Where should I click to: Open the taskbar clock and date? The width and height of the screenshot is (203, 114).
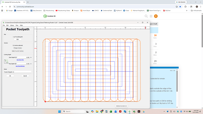point(195,111)
